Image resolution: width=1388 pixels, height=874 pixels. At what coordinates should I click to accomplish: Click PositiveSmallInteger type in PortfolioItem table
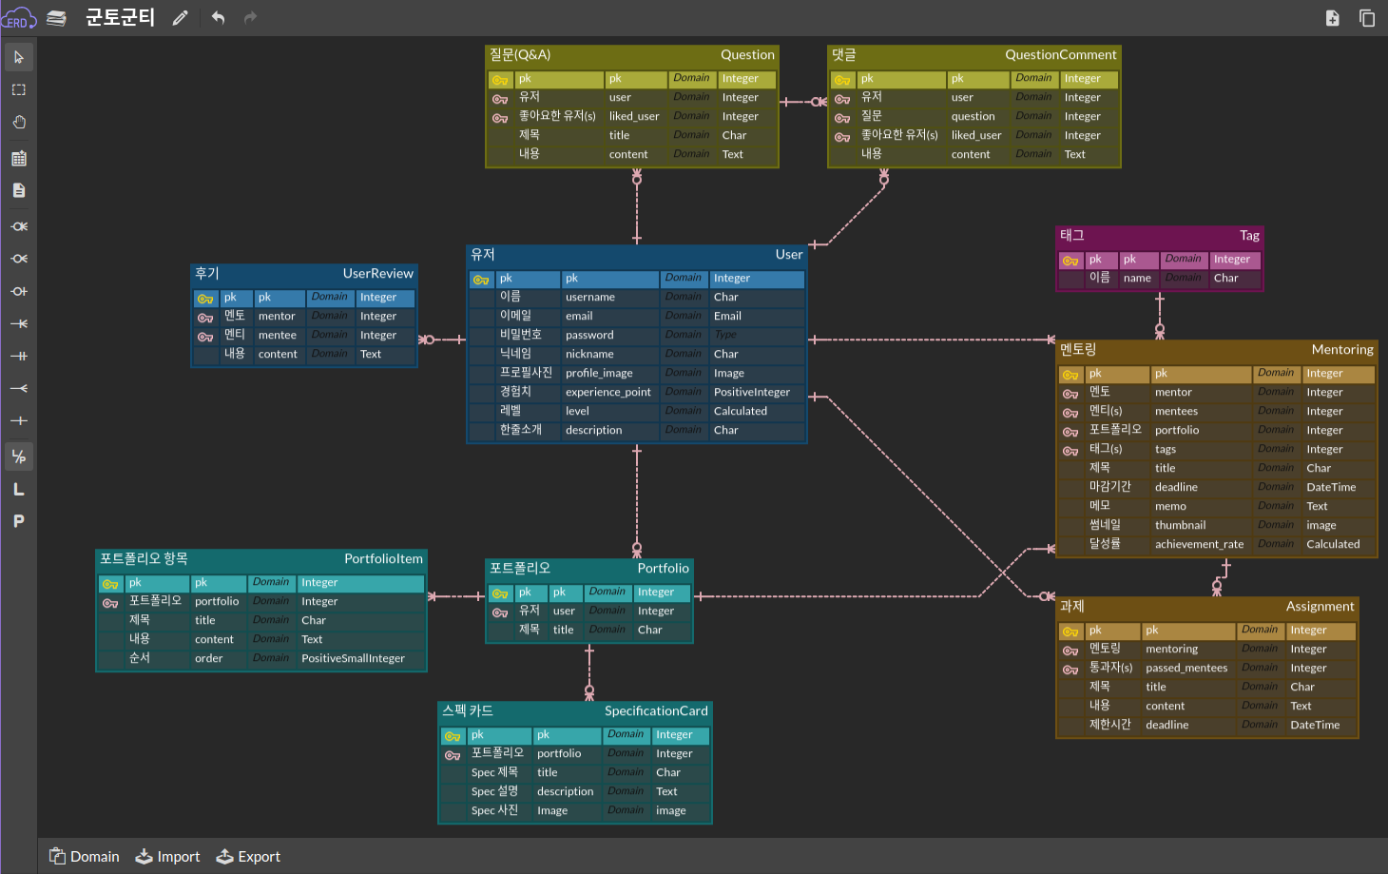point(353,659)
